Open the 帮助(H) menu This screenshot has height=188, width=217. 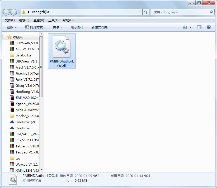tap(68, 20)
